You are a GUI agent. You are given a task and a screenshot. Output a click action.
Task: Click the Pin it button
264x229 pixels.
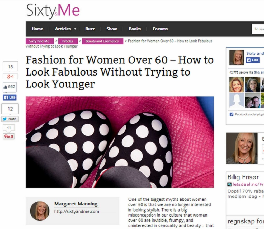9,136
